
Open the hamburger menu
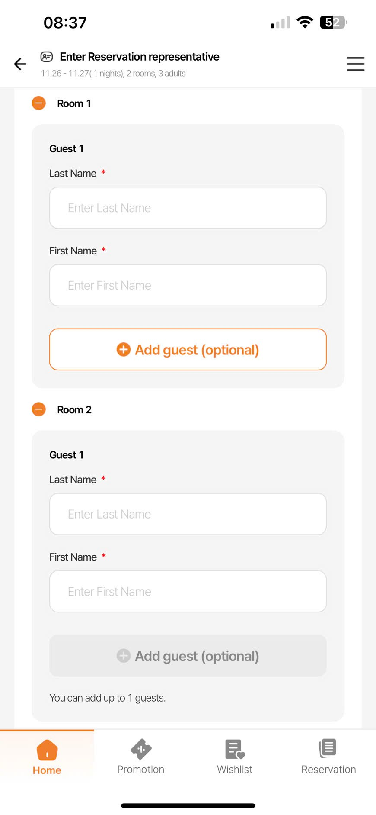[355, 64]
